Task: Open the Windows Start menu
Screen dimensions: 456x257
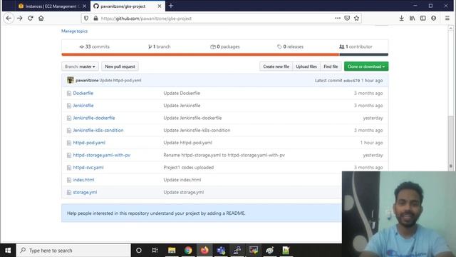Action: point(8,251)
